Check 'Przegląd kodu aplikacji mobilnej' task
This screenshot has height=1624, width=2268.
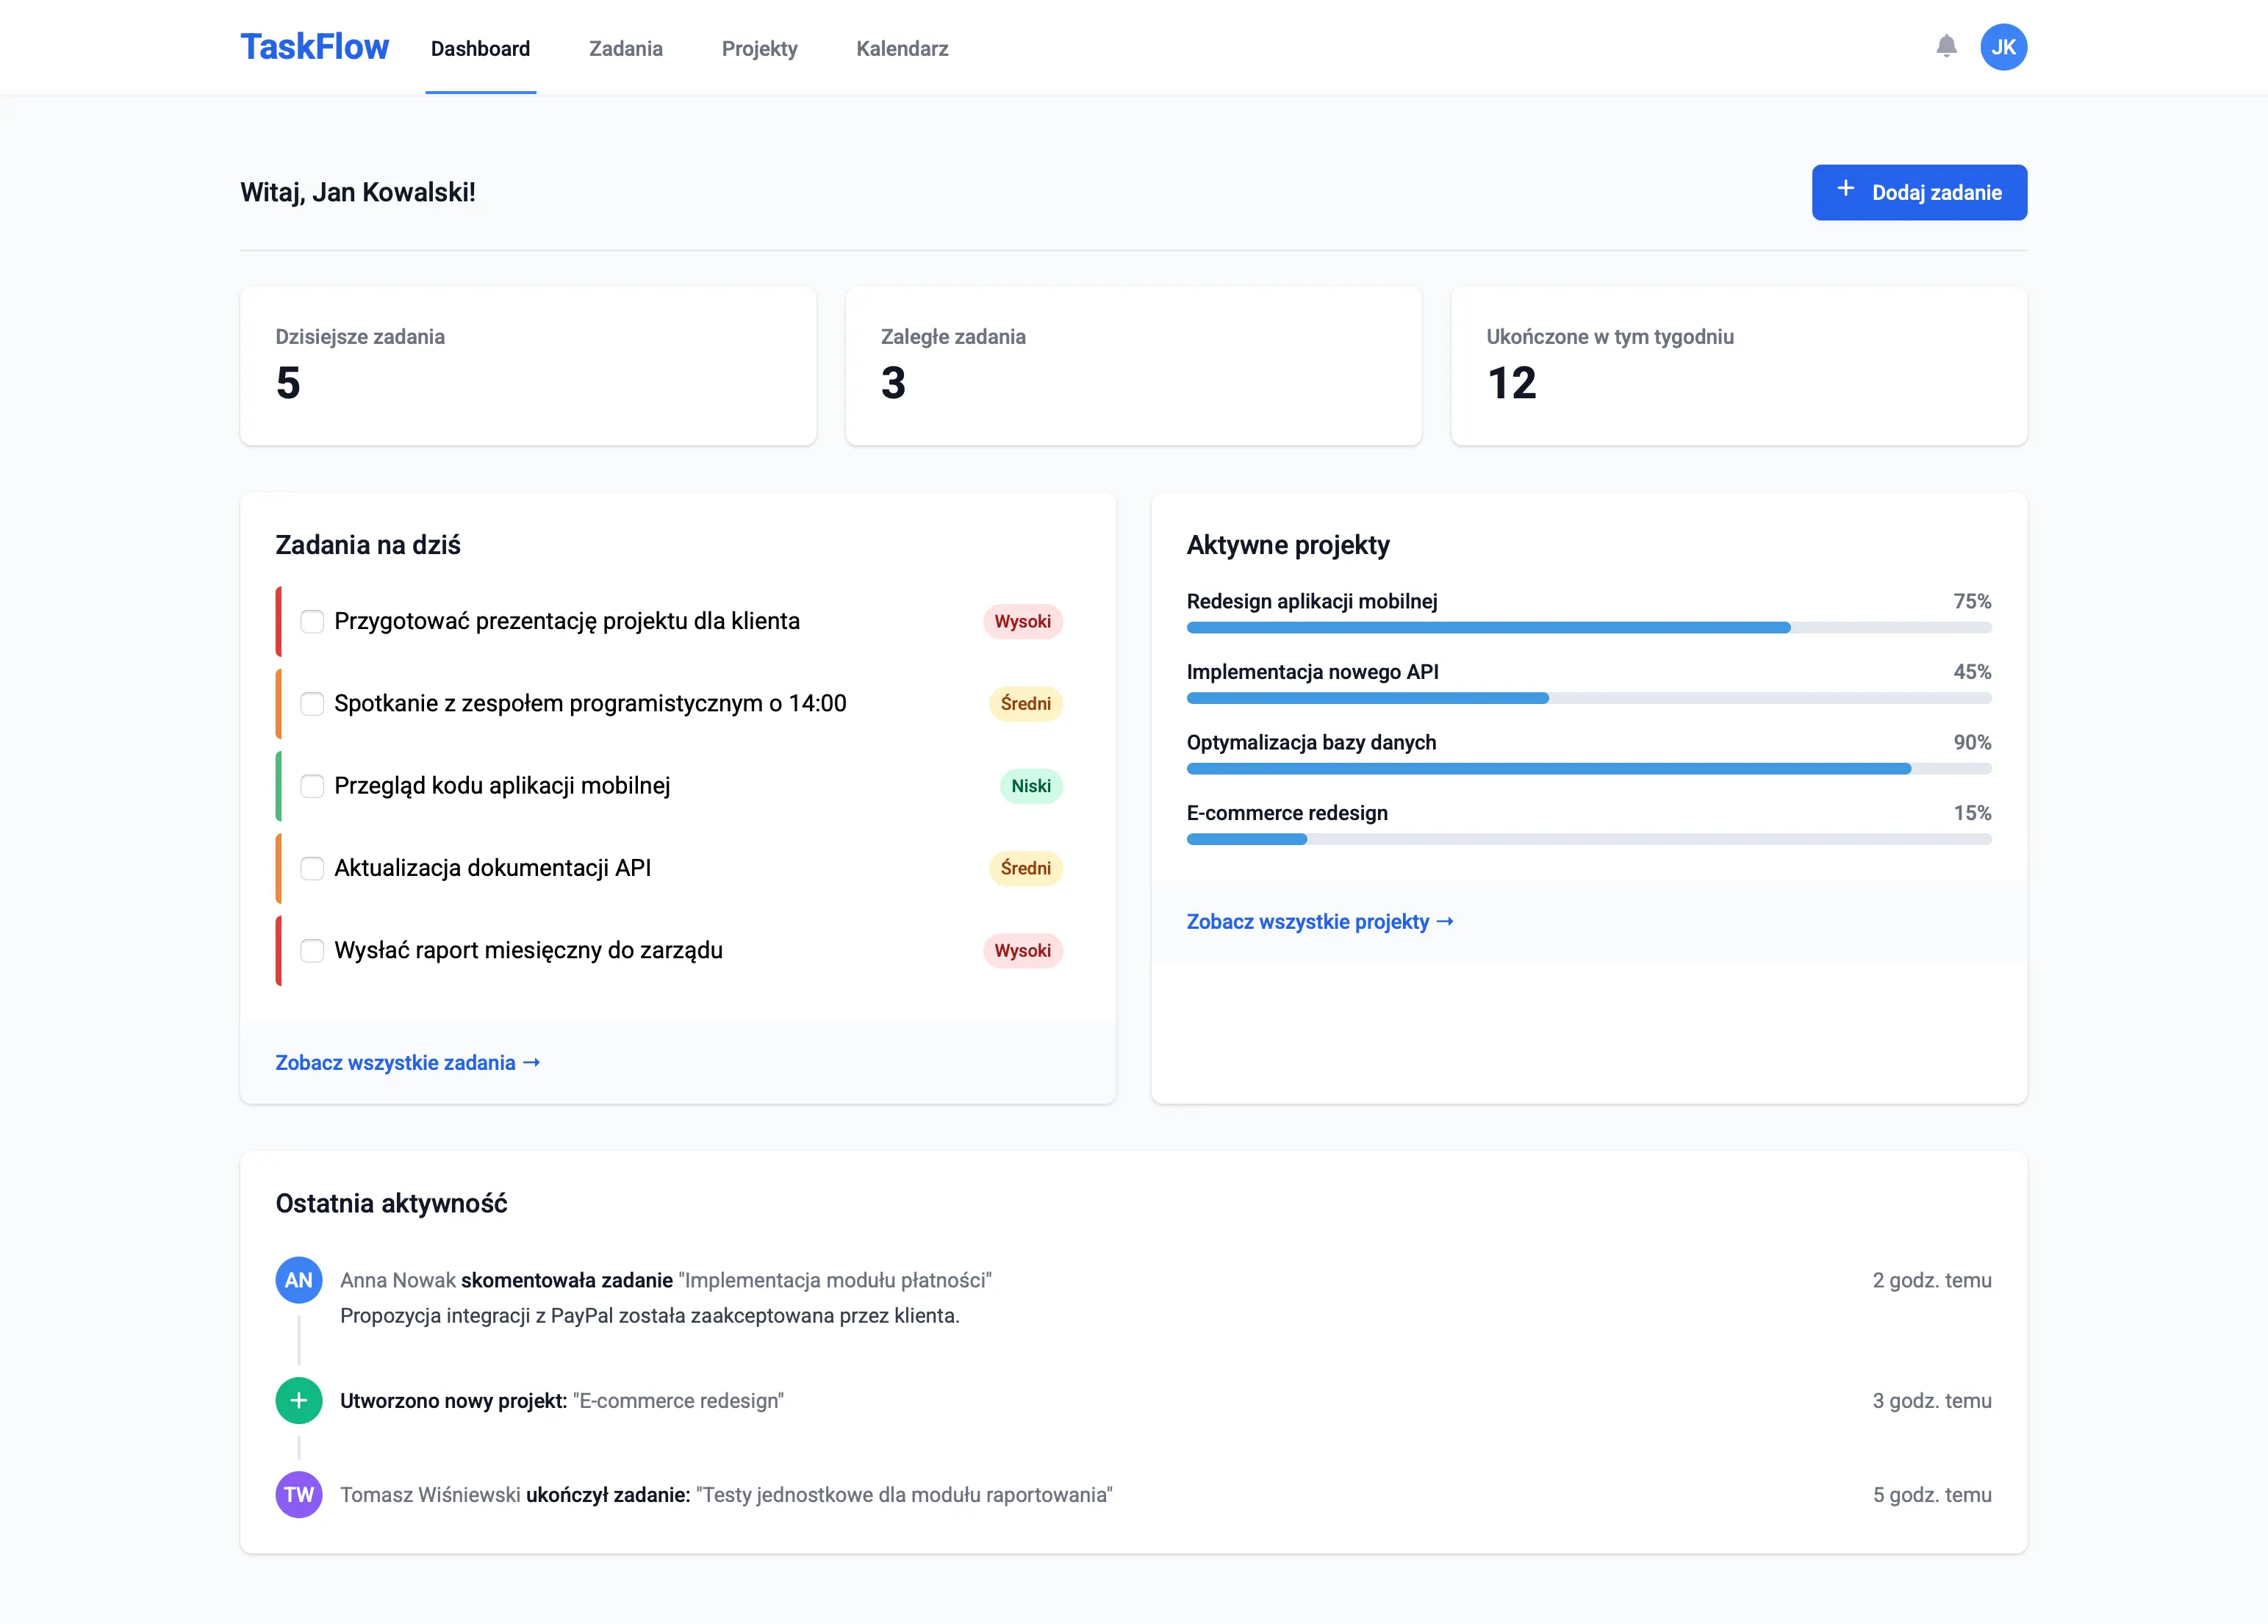pyautogui.click(x=313, y=786)
